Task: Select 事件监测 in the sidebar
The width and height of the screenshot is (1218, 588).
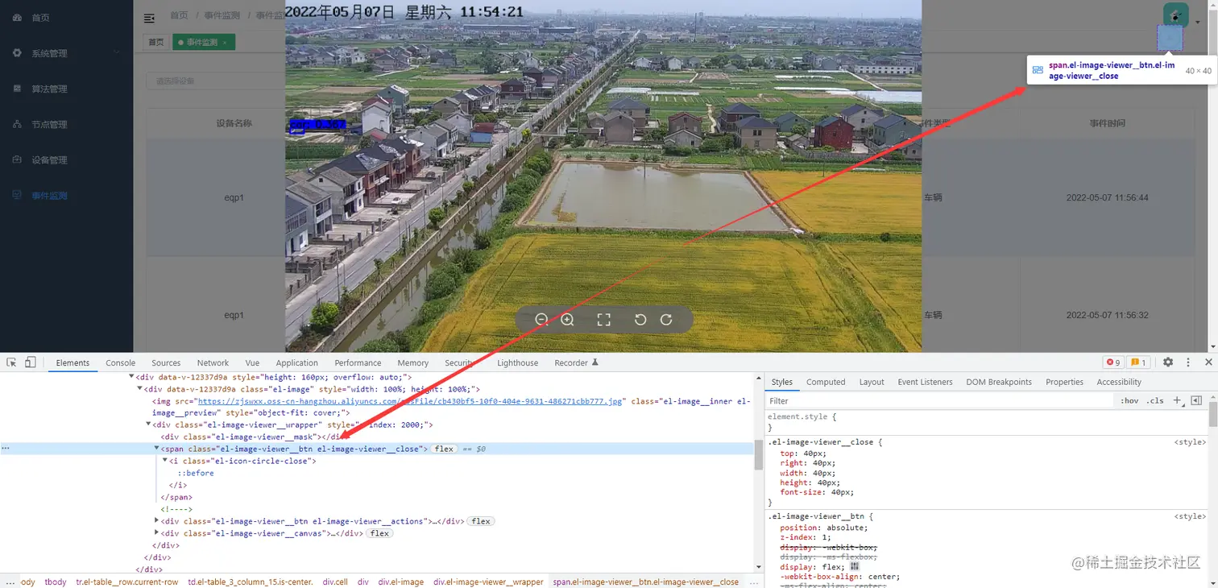Action: (x=66, y=196)
